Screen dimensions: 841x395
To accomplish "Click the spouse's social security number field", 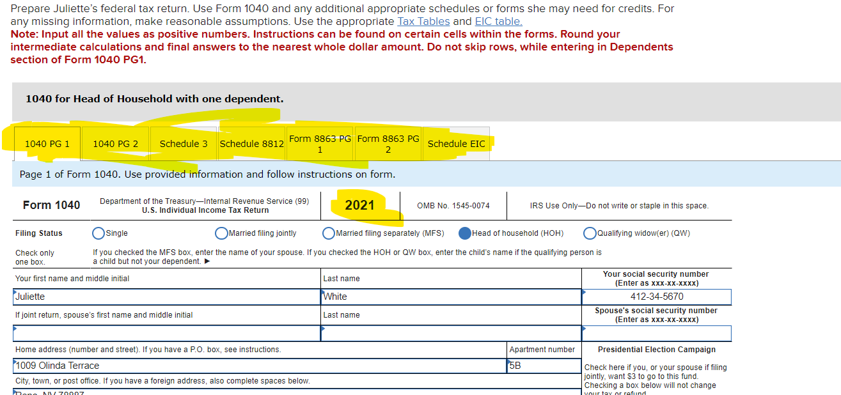I will point(656,333).
